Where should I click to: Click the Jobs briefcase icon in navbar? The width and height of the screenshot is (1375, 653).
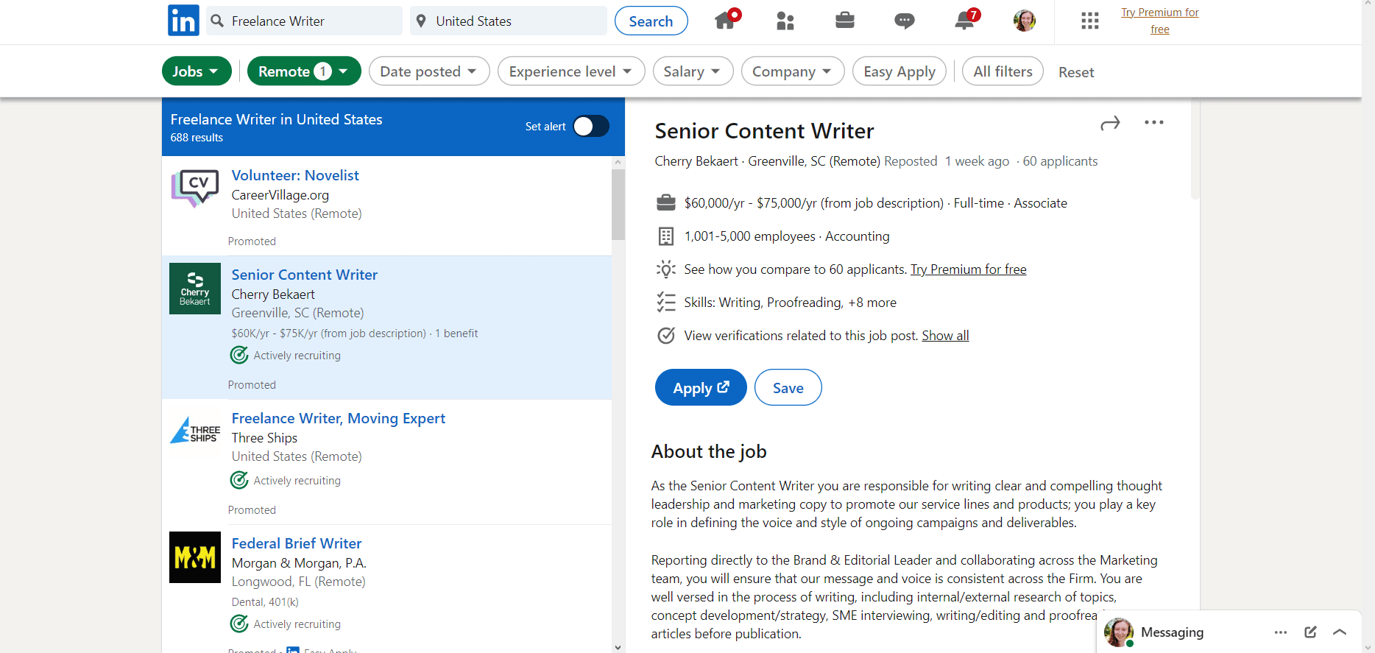[x=845, y=21]
